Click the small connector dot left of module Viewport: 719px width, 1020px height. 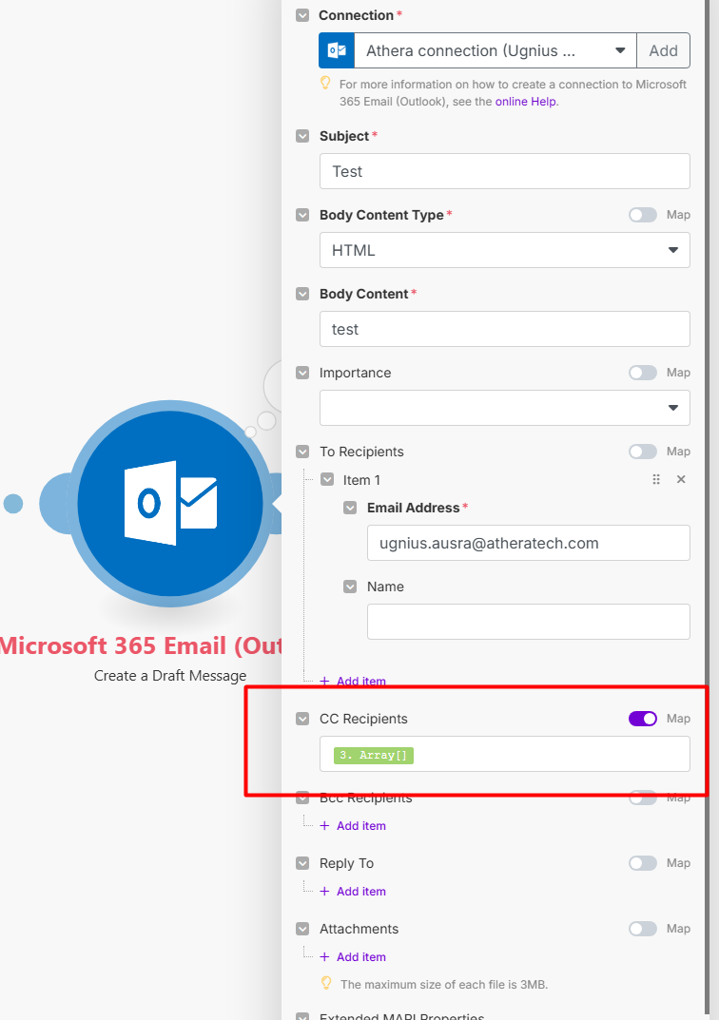[13, 504]
